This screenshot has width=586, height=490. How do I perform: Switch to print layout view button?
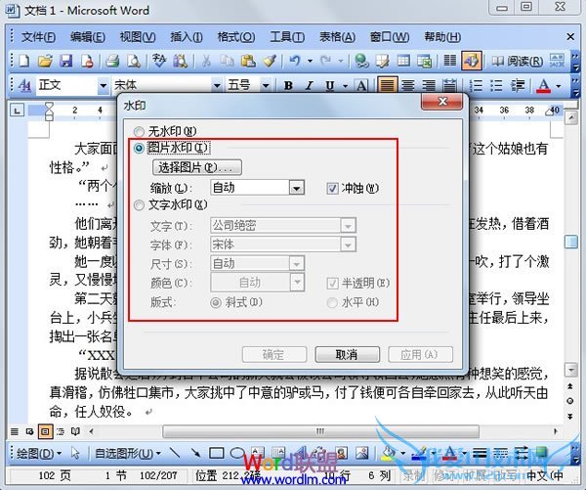[45, 431]
